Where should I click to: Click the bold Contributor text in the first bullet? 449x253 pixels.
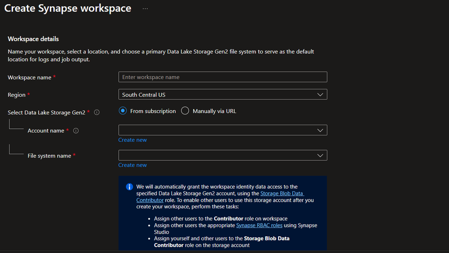228,219
